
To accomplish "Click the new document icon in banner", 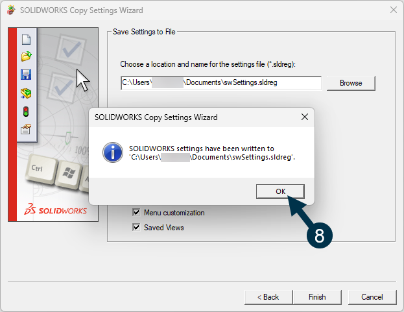I will [x=26, y=40].
